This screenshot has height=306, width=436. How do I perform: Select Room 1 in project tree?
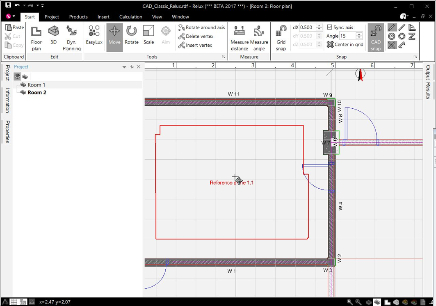[36, 85]
